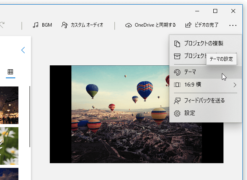Image resolution: width=247 pixels, height=180 pixels.
Task: Click the duplicate project pages icon
Action: point(177,44)
